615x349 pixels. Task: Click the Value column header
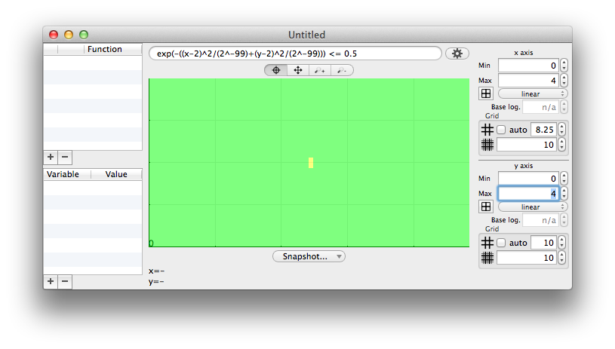116,174
